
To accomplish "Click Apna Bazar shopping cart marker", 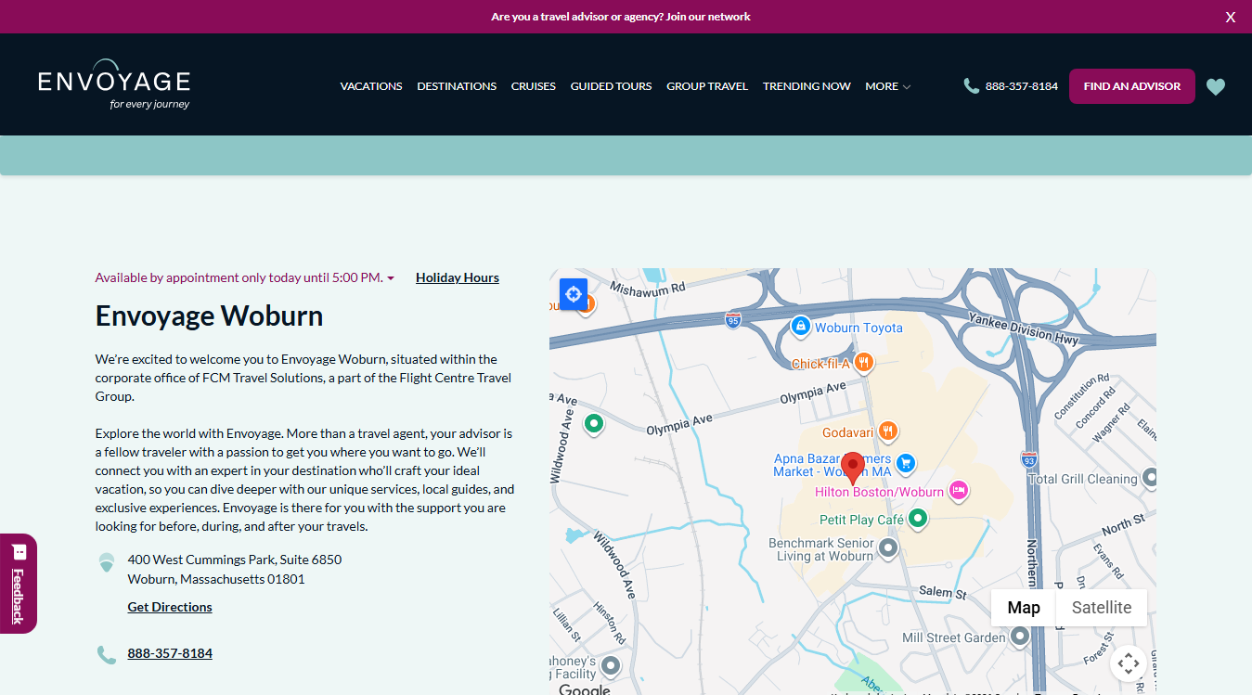I will pyautogui.click(x=906, y=464).
